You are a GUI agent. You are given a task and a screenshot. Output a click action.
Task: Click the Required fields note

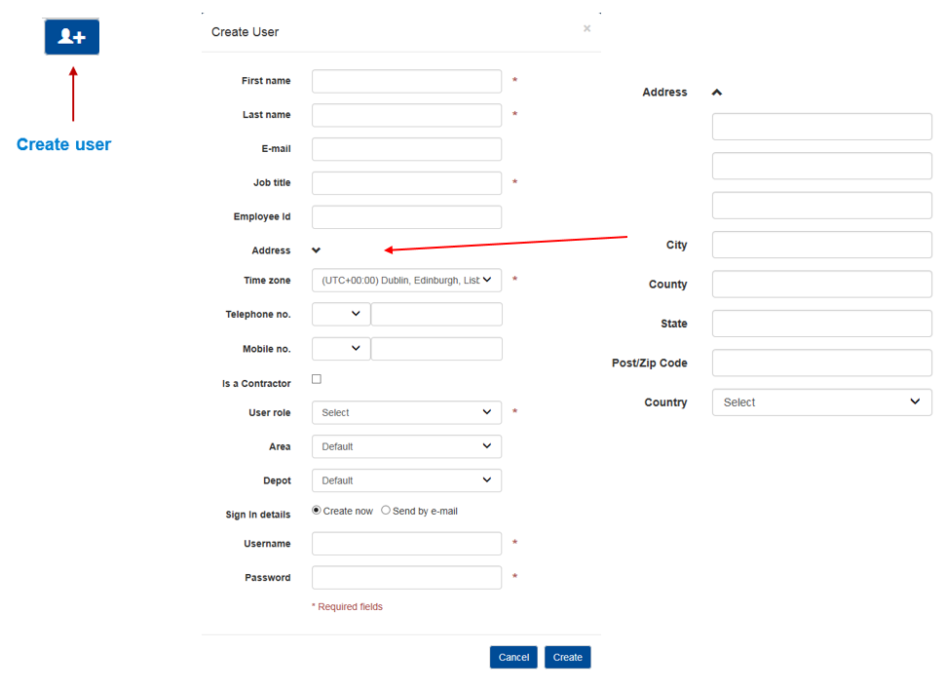pos(347,607)
